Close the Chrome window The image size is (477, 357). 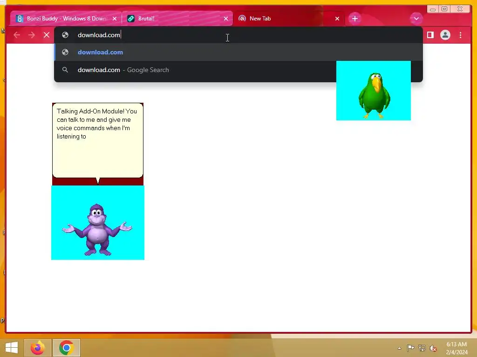pos(460,9)
